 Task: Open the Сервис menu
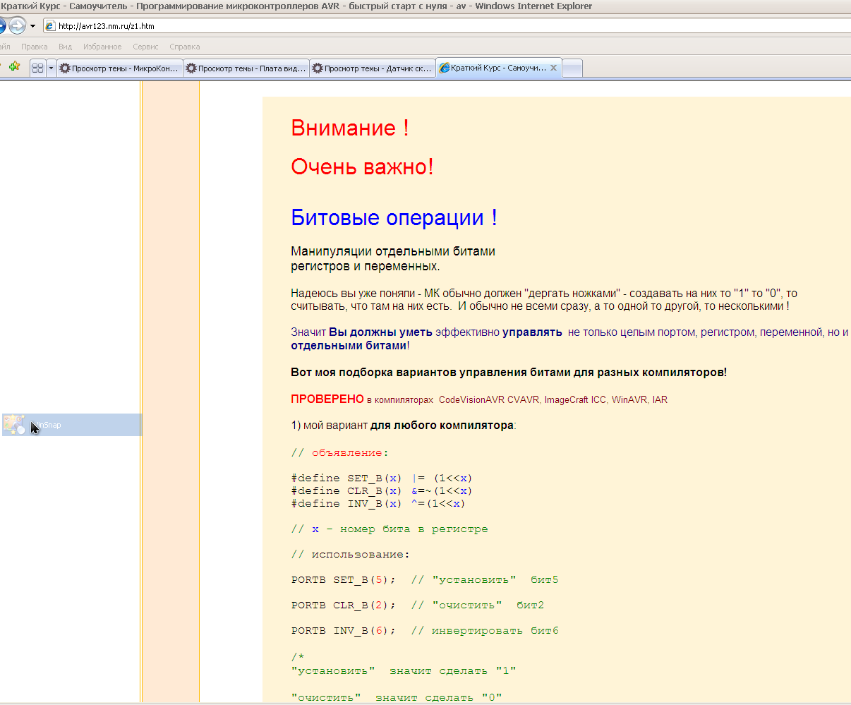coord(145,47)
